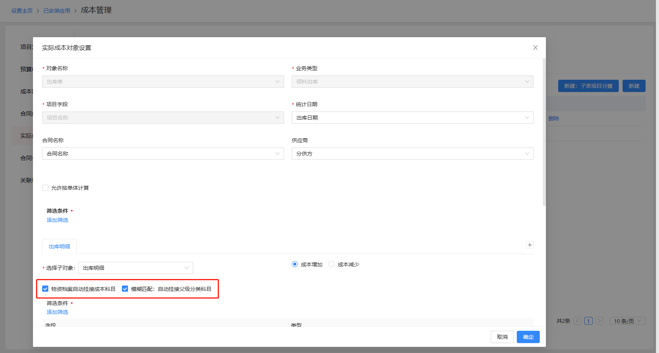Open the 统计日期 dropdown
Image resolution: width=659 pixels, height=353 pixels.
[412, 118]
